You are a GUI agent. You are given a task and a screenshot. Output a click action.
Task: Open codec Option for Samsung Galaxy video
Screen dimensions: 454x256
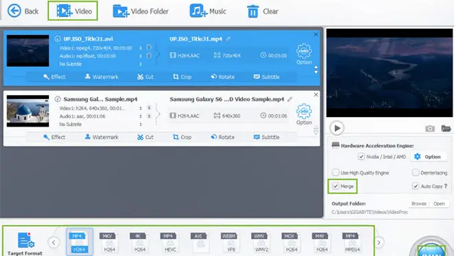[x=304, y=114]
